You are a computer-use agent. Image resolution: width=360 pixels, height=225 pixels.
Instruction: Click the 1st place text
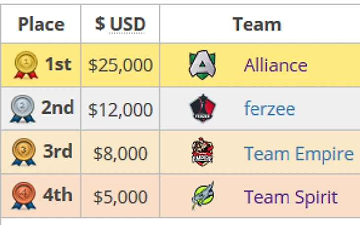pyautogui.click(x=58, y=64)
